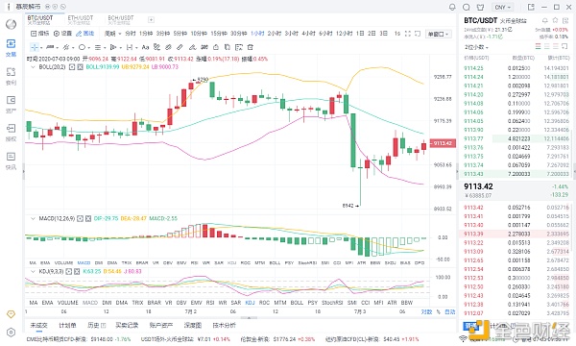The image size is (576, 346).
Task: Click the trash icon to delete drawings
Action: [x=251, y=47]
